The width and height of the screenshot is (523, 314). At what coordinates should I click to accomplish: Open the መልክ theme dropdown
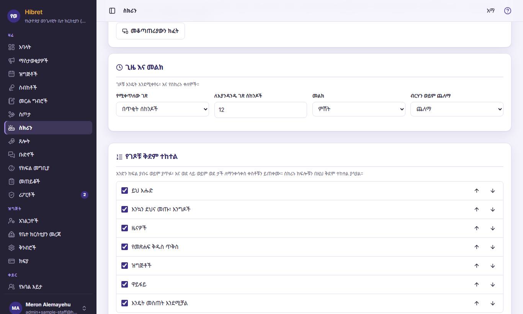(x=359, y=109)
